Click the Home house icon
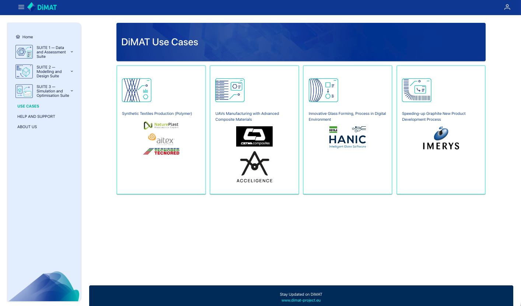The width and height of the screenshot is (521, 306). click(x=18, y=37)
